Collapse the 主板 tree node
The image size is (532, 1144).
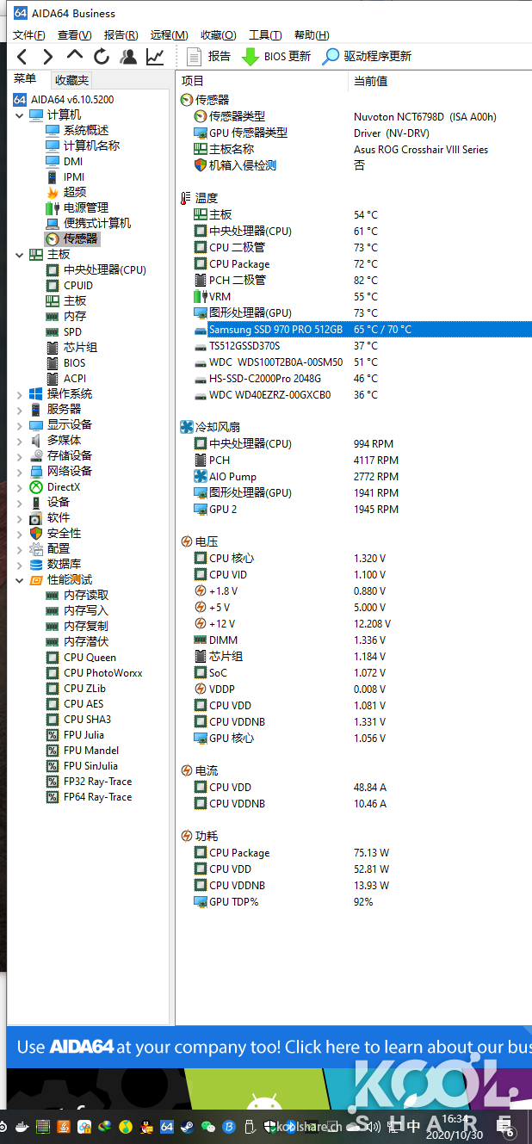point(19,255)
